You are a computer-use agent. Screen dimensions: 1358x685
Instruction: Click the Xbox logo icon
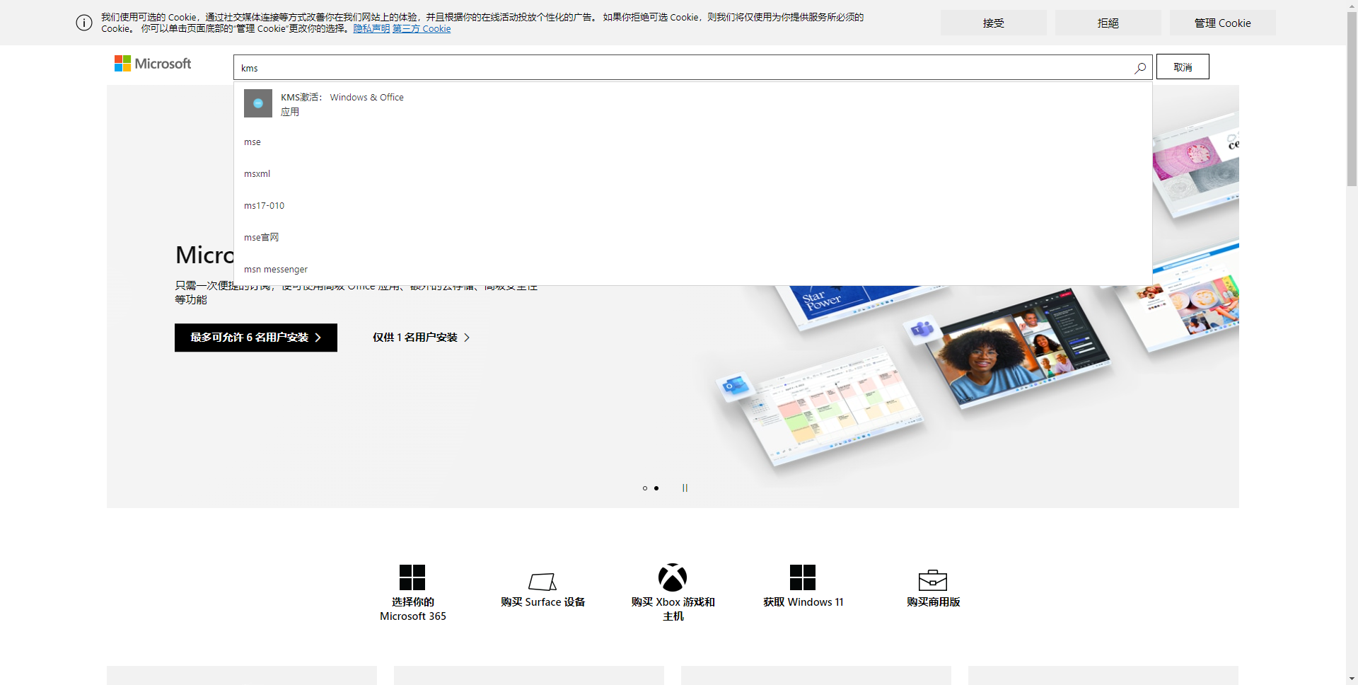[673, 577]
